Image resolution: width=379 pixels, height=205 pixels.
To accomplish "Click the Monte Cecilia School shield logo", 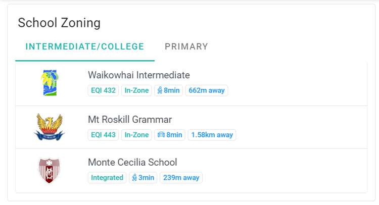I will (x=50, y=170).
